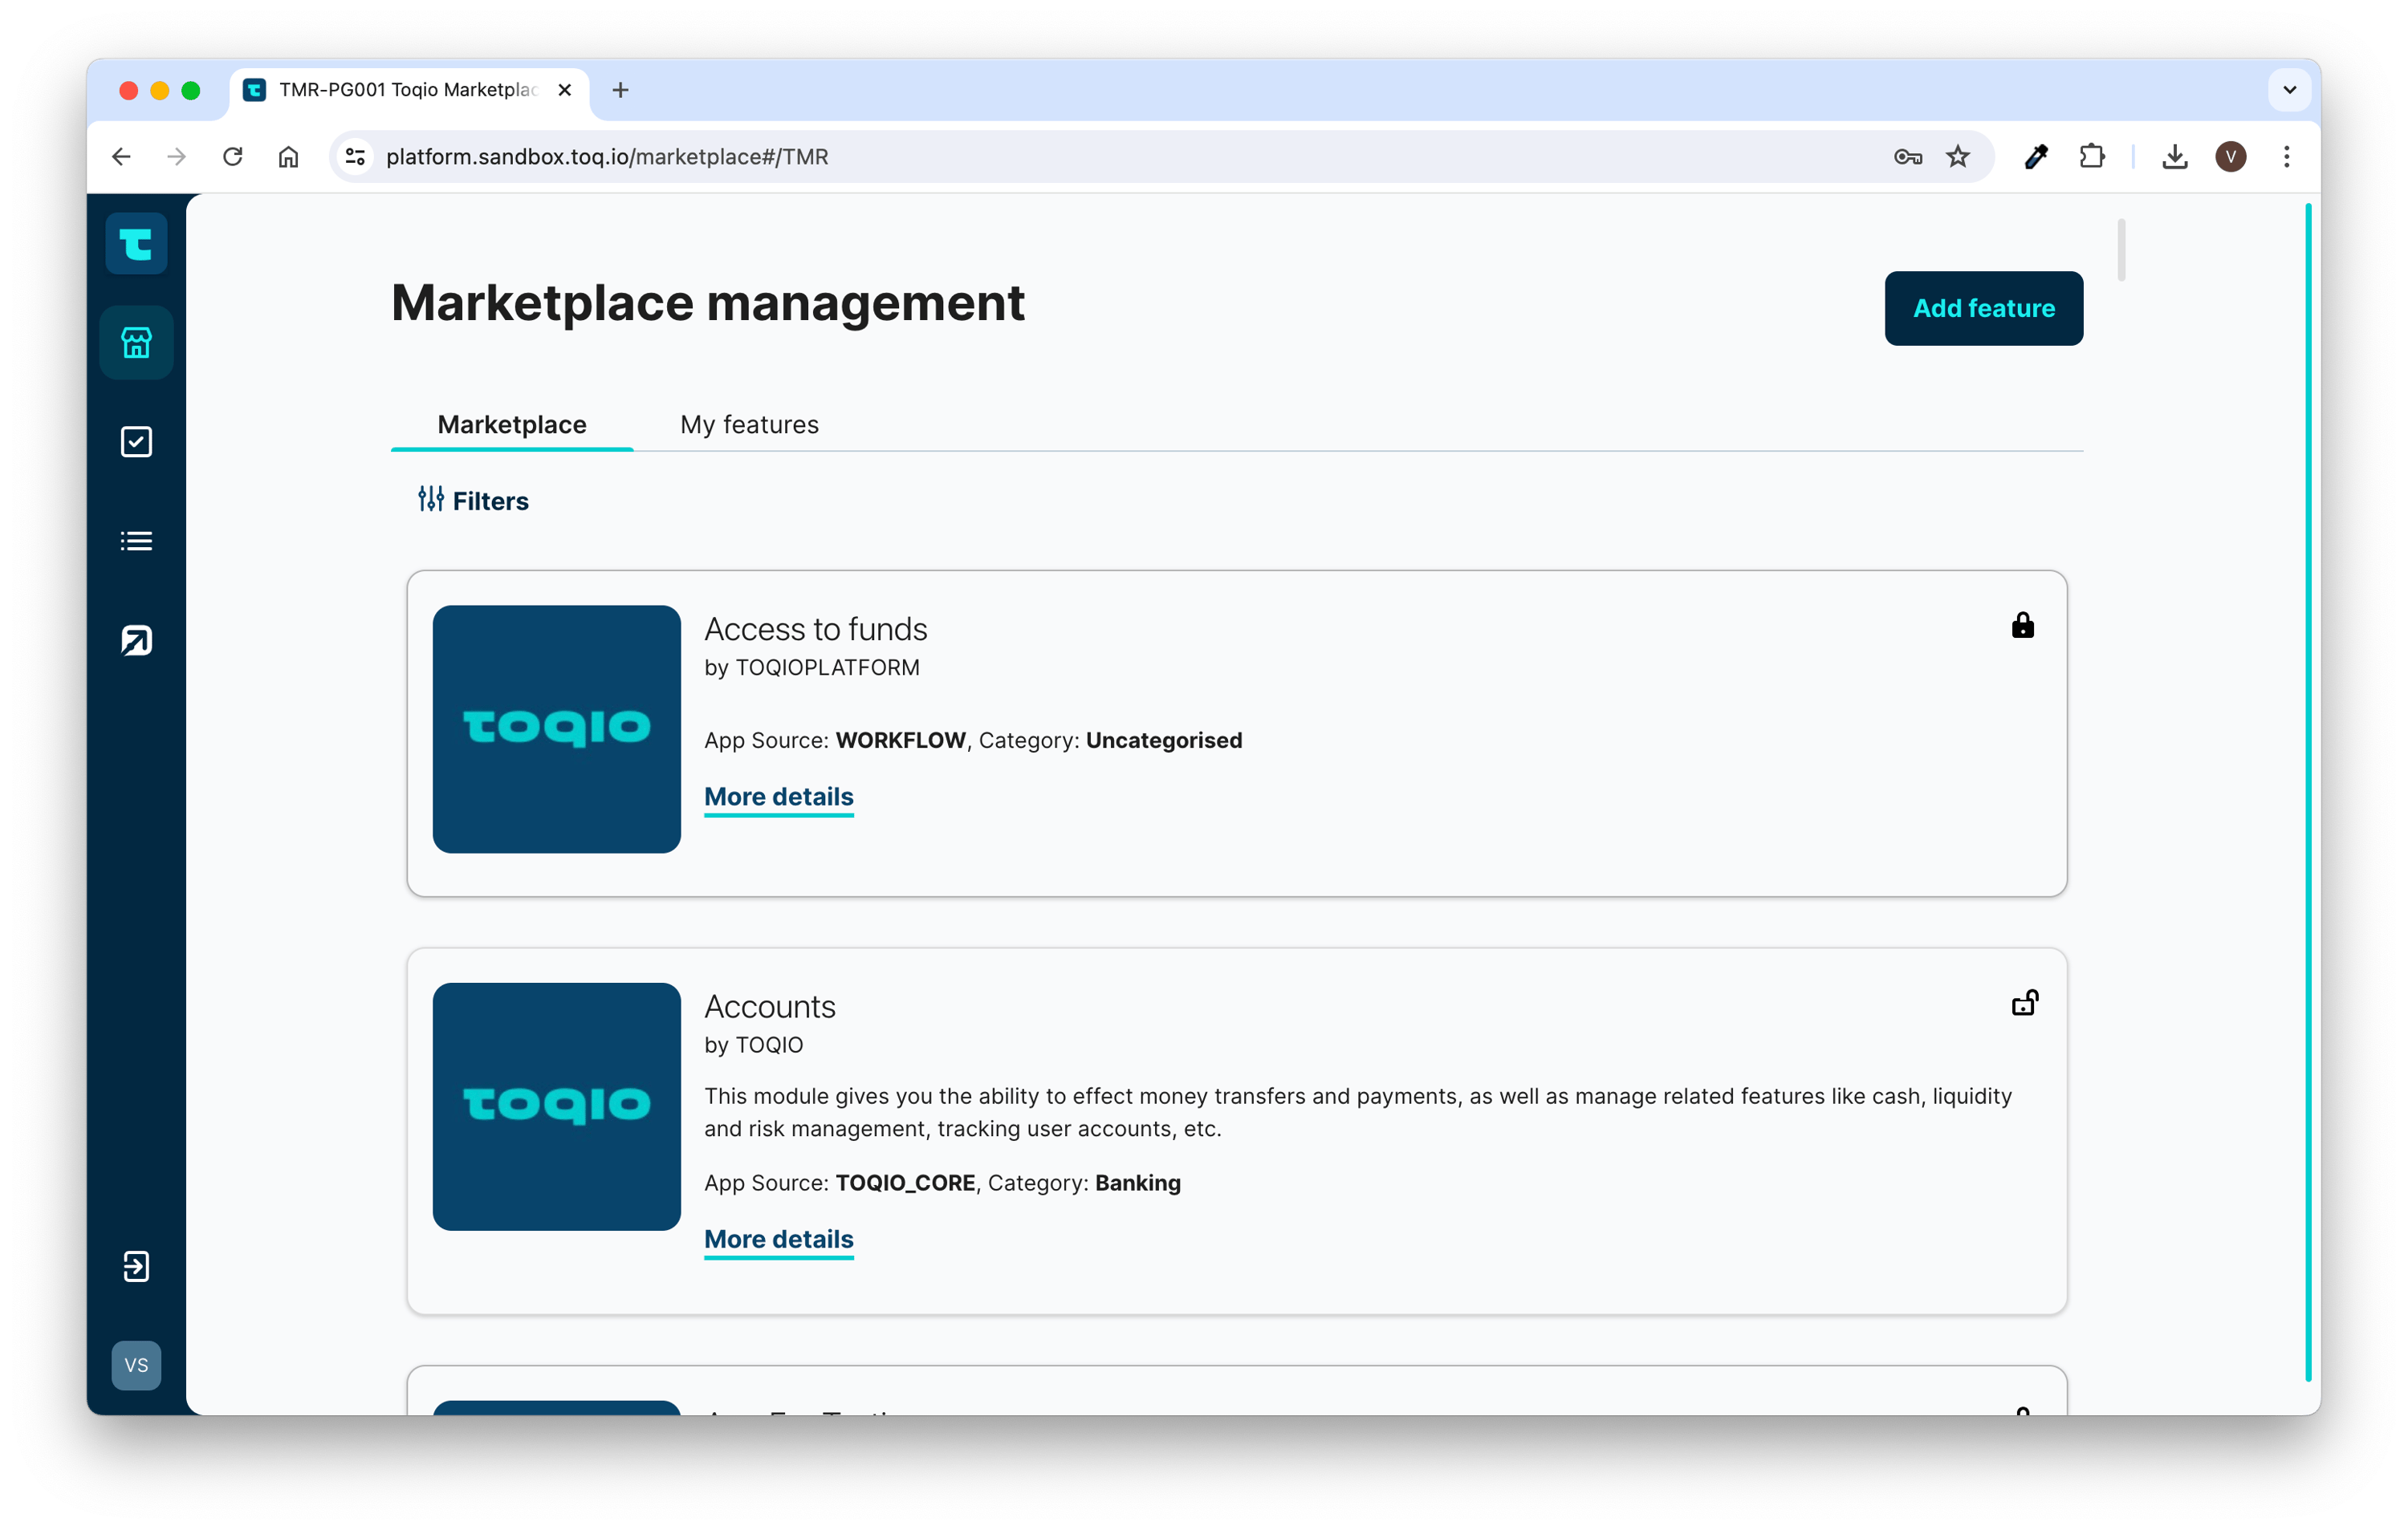Click the unlocked padlock on Accounts card
The height and width of the screenshot is (1530, 2408).
2024,1002
